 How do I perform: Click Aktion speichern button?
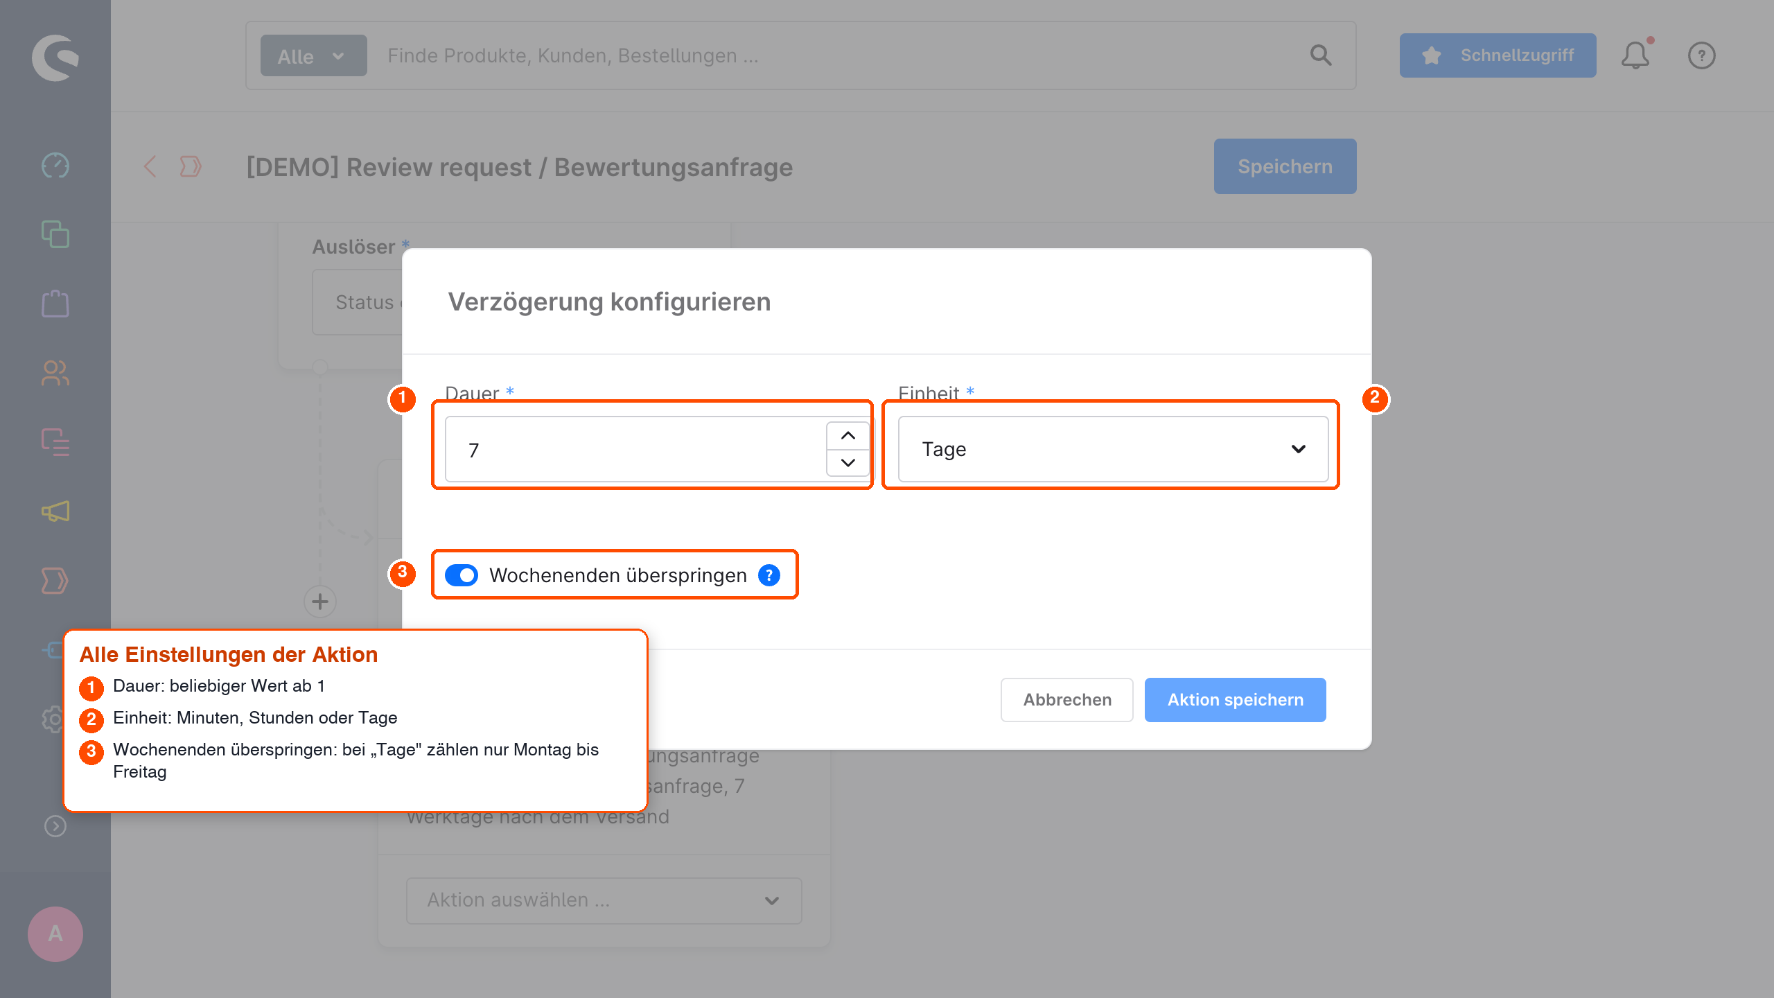point(1235,700)
